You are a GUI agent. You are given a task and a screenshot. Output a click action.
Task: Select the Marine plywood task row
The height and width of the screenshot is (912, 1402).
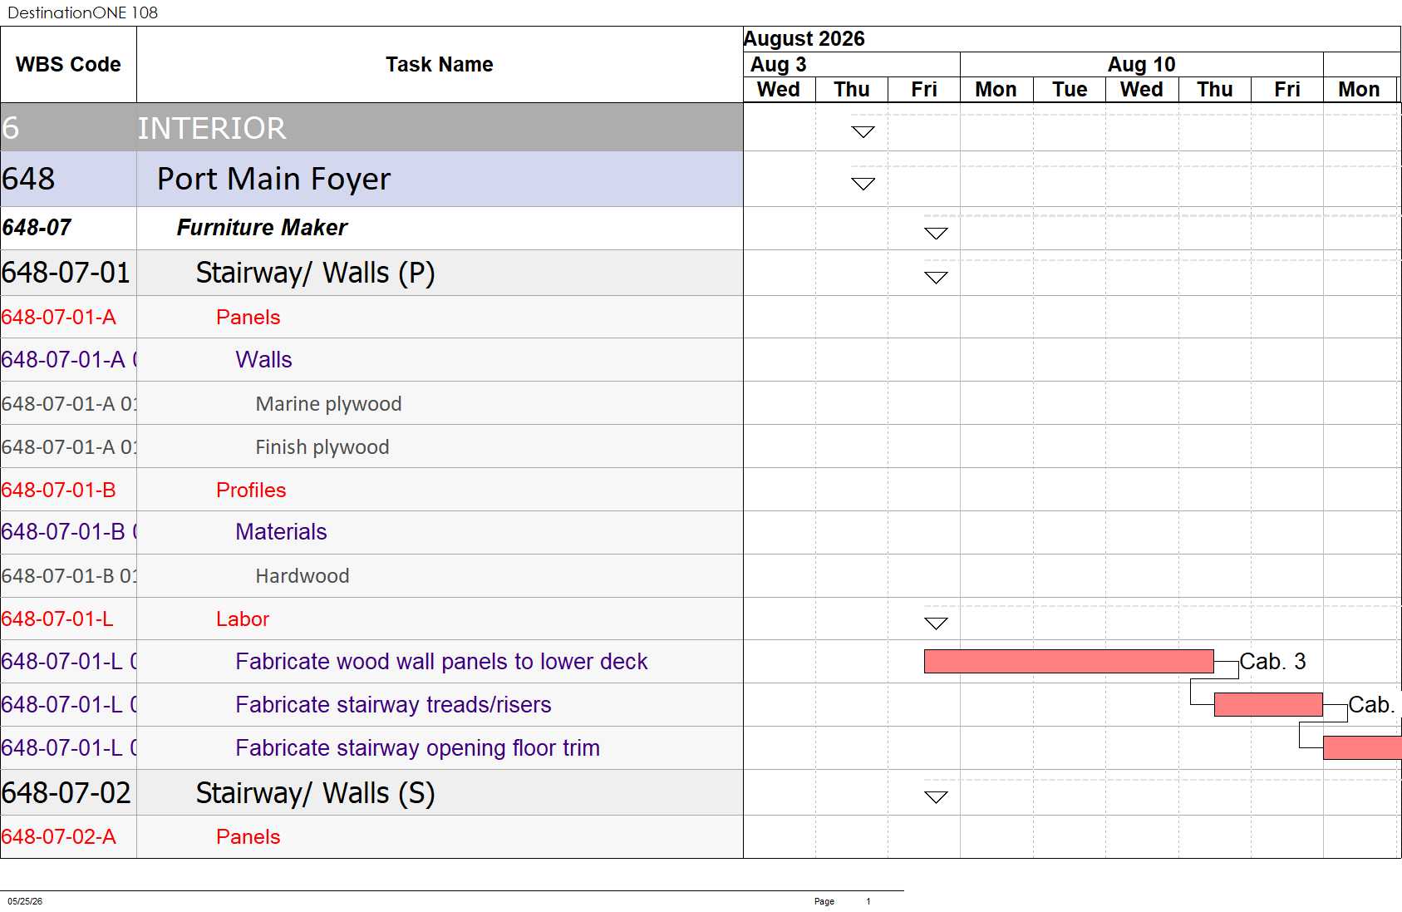[x=371, y=403]
